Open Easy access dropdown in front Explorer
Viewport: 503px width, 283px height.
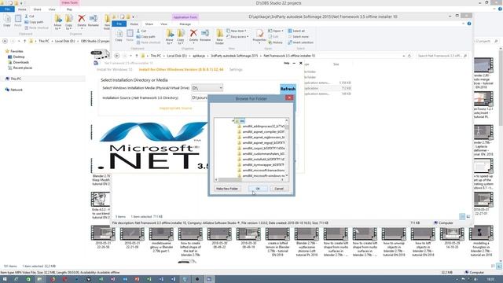237,37
